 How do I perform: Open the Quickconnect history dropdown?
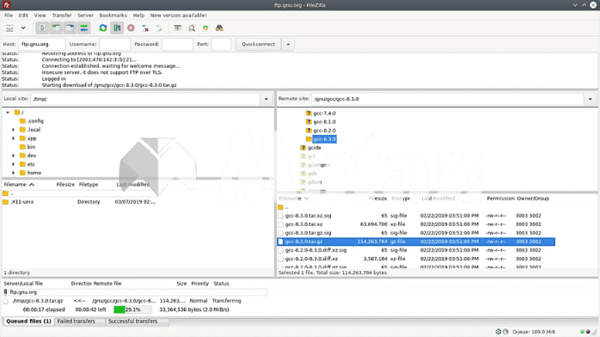[x=288, y=44]
